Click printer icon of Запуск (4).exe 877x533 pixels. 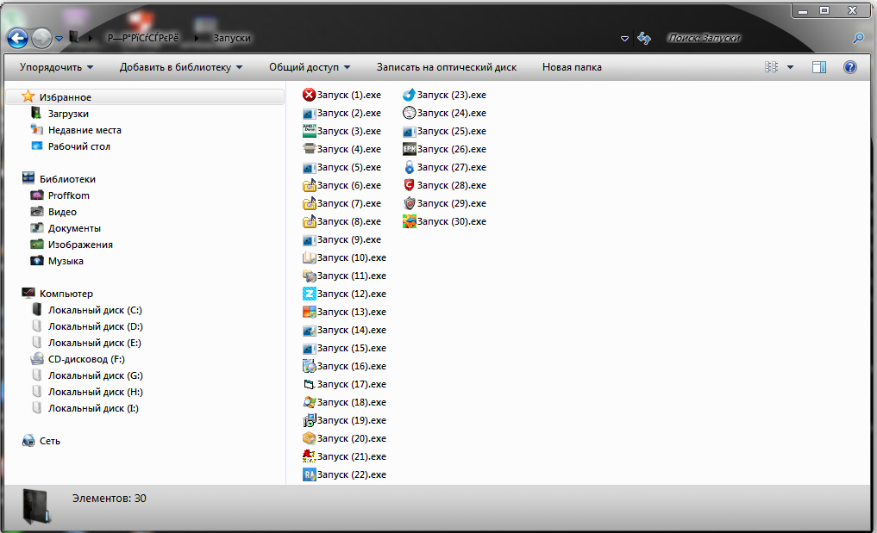pyautogui.click(x=309, y=149)
